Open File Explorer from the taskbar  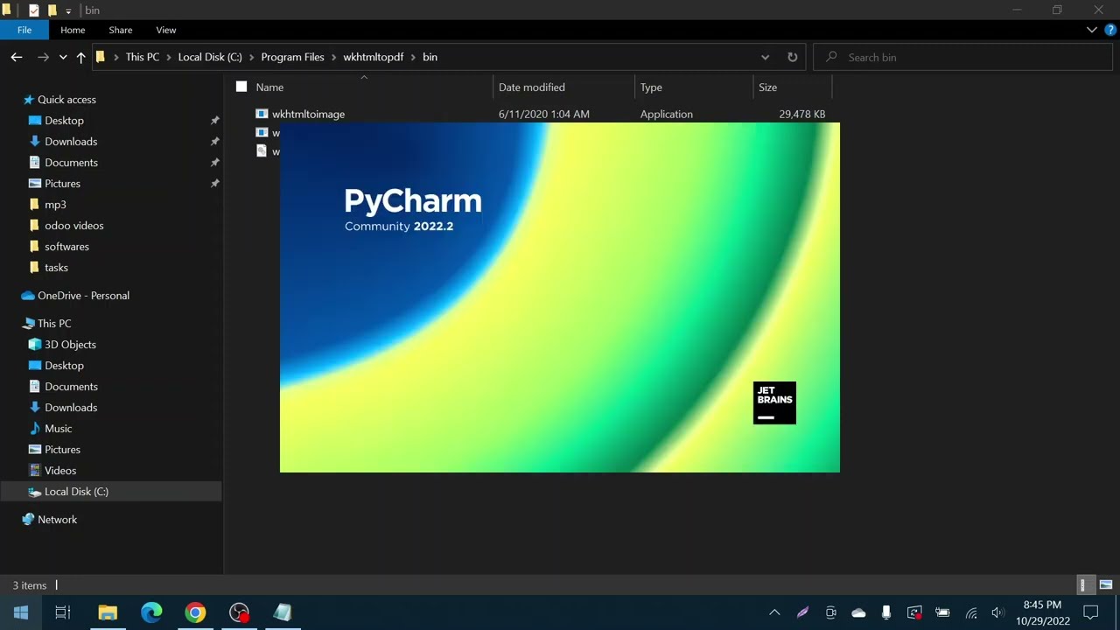tap(108, 612)
